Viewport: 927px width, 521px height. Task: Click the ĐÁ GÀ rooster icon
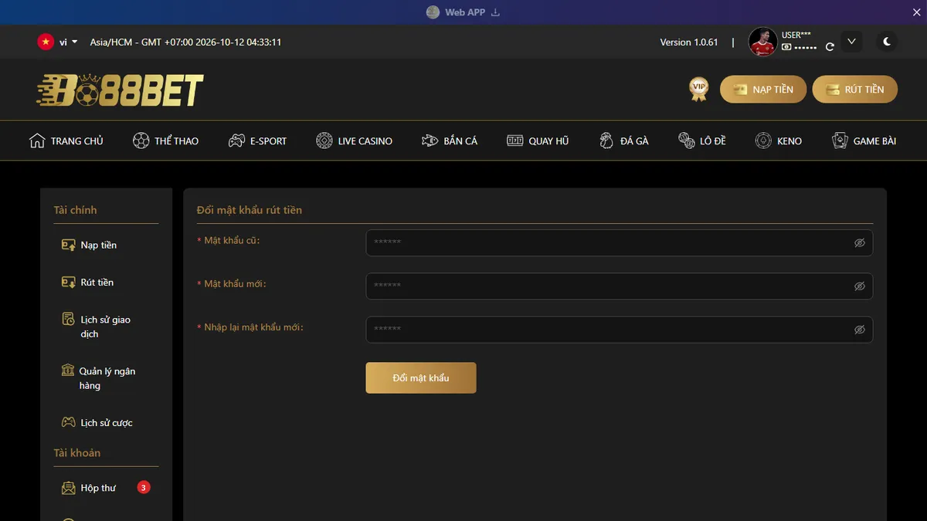pyautogui.click(x=606, y=140)
